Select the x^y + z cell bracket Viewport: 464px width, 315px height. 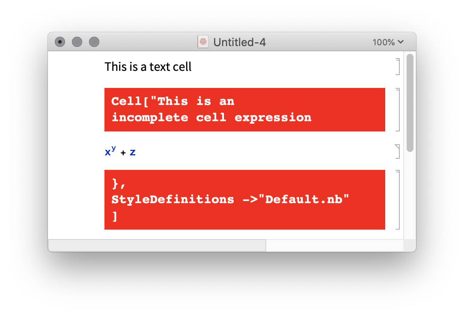(398, 152)
